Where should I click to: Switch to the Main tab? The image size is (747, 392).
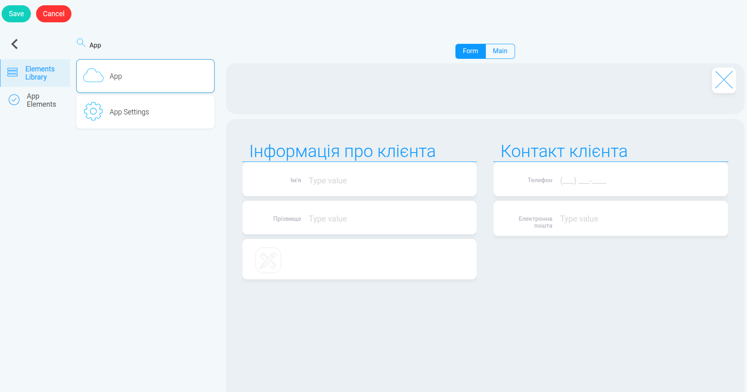click(500, 51)
